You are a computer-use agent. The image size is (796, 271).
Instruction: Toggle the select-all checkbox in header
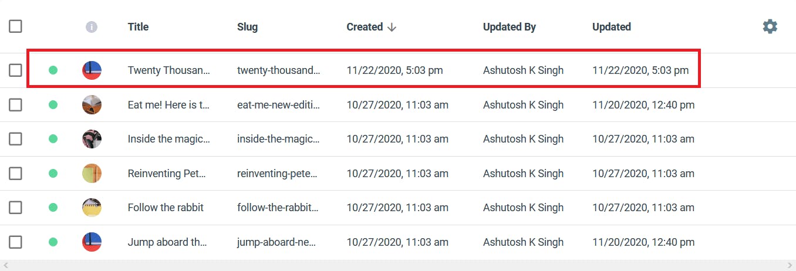click(x=15, y=26)
